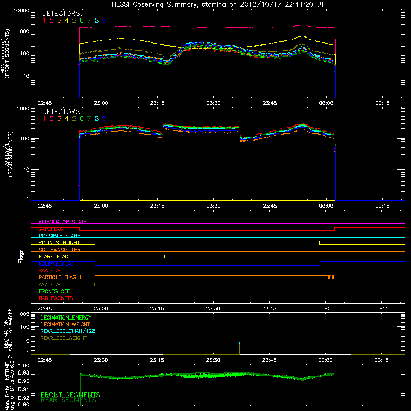Click the 10000 y-axis value on front plot
Viewport: 411px width, 411px height.
(22, 11)
